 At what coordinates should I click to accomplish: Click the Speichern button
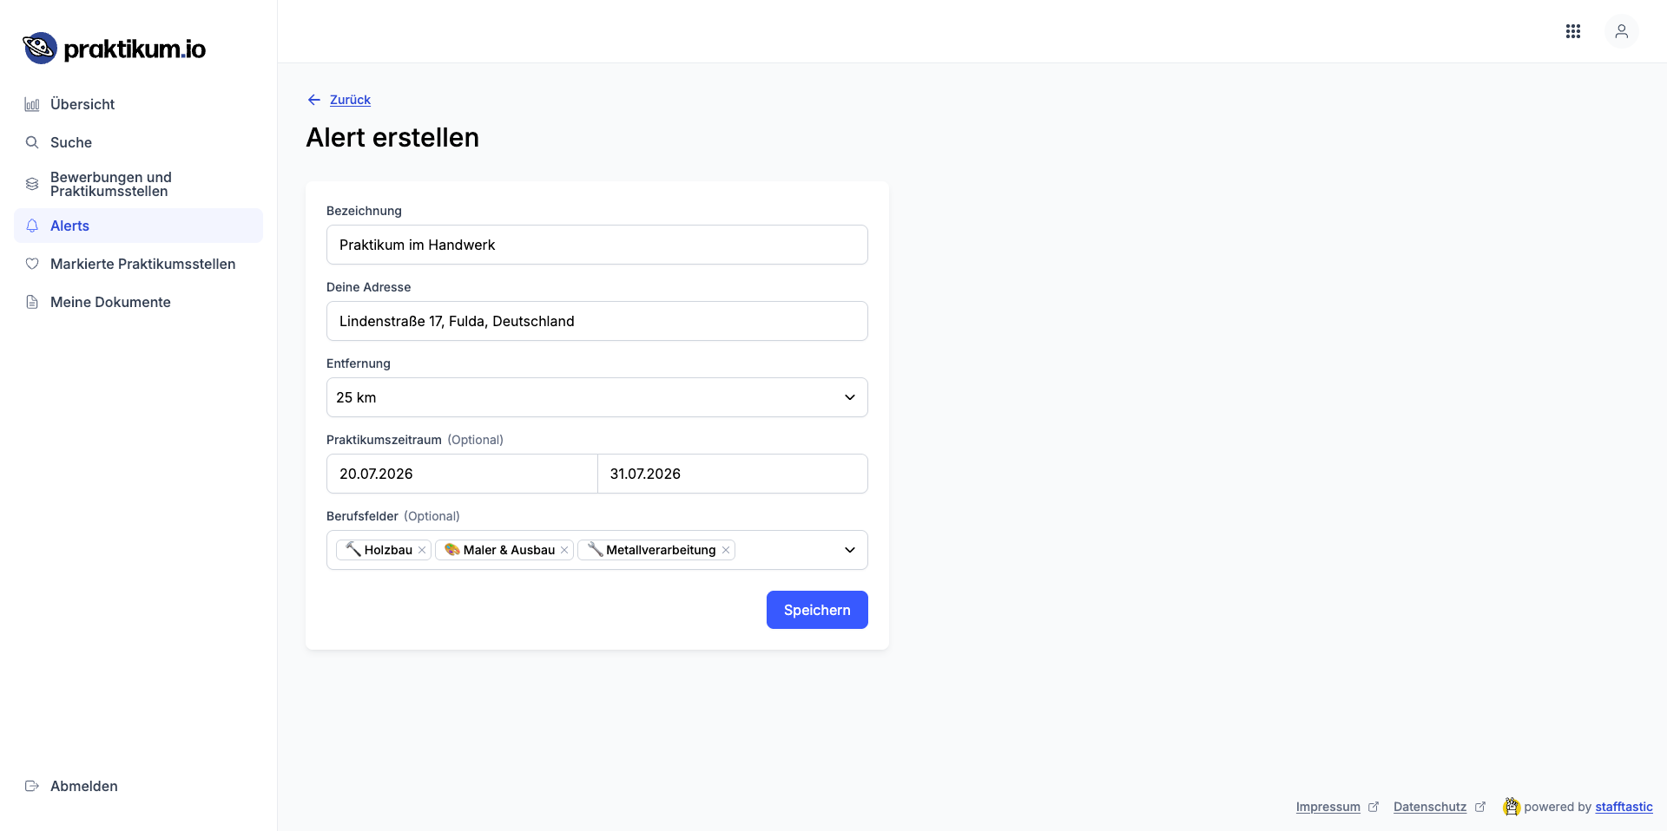(817, 610)
